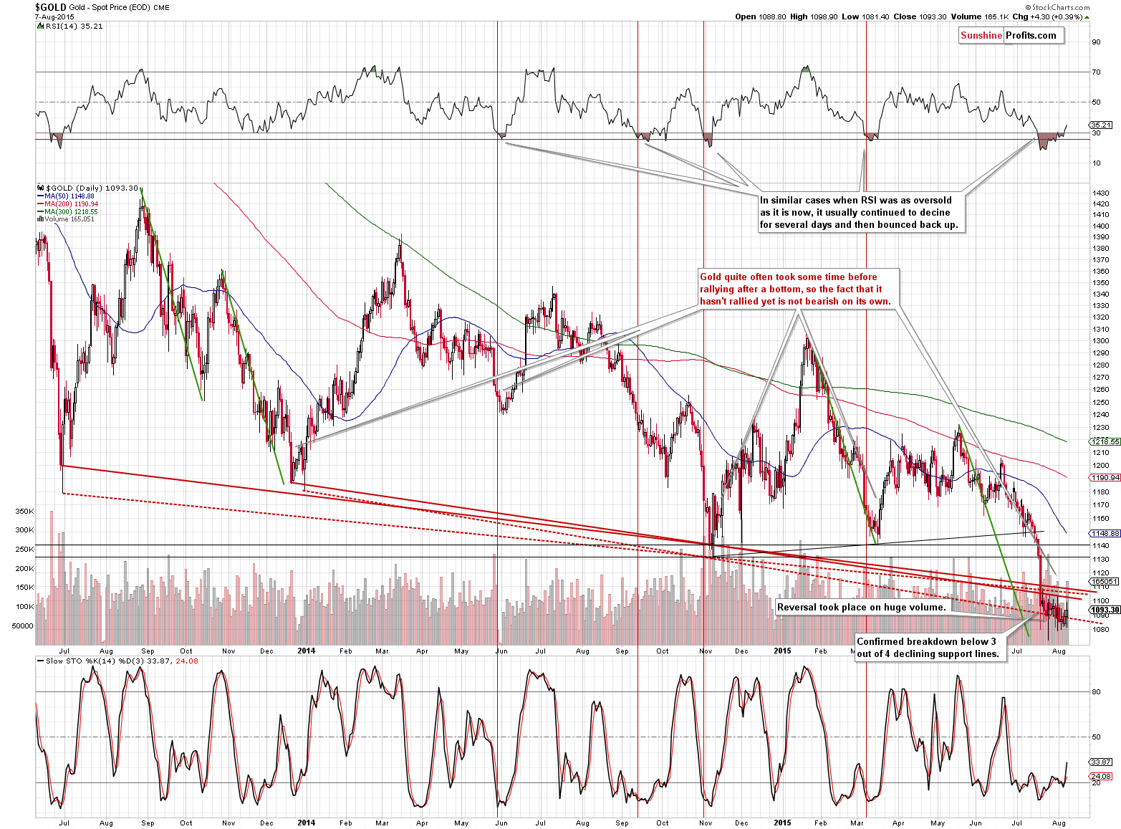Click the MA(300) 1218.55 legend entry
Screen dimensions: 1121x829
coord(68,212)
